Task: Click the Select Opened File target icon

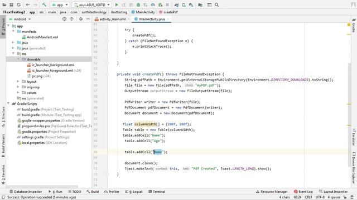Action: (x=65, y=19)
